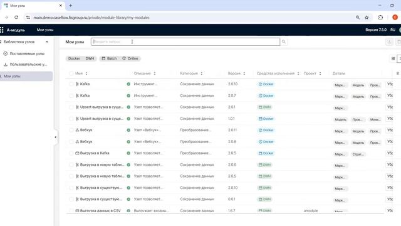
Task: Filter by Online tag
Action: click(130, 58)
